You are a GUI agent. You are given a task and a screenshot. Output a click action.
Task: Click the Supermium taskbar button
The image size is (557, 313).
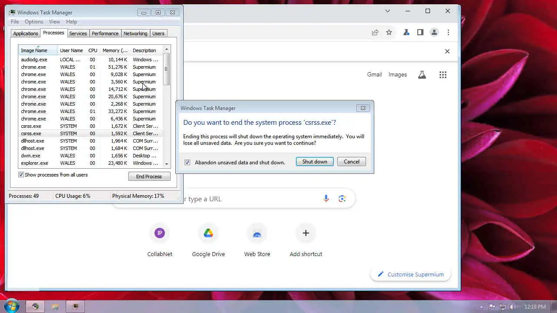35,306
